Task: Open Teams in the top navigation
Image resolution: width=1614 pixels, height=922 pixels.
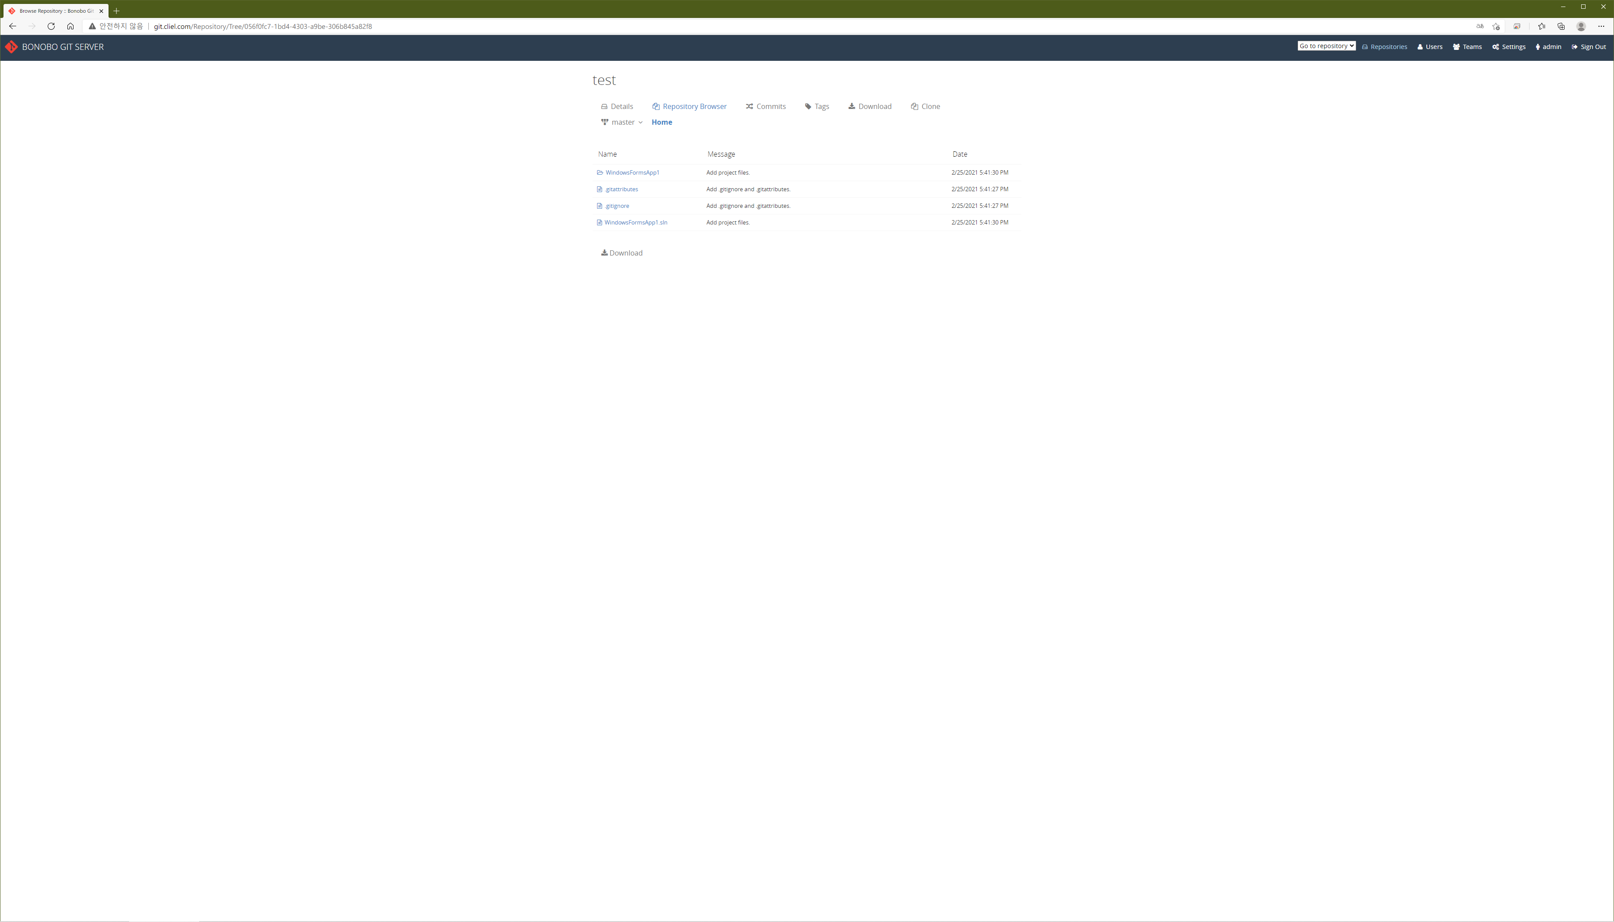Action: (1467, 47)
